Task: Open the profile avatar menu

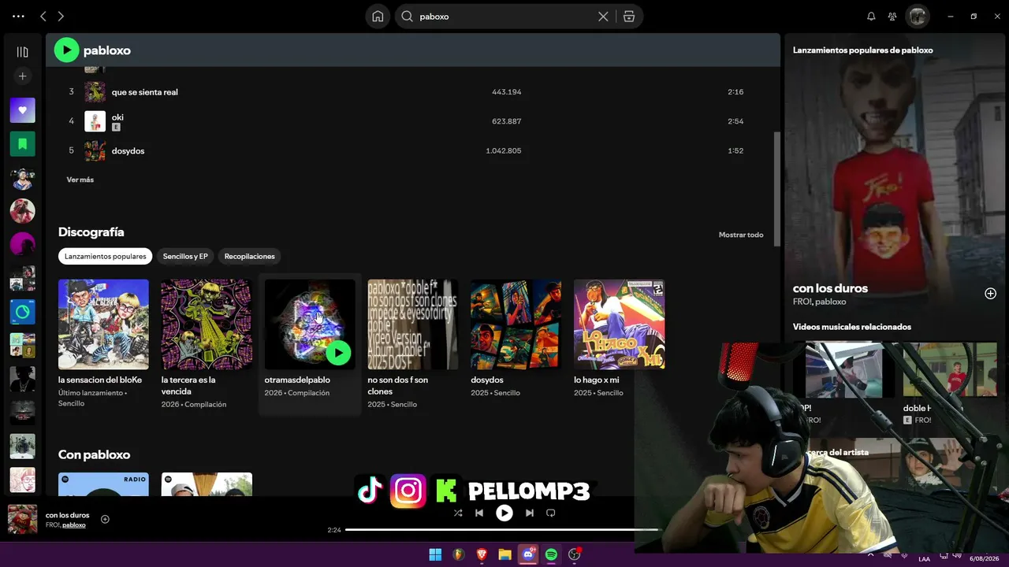Action: point(917,16)
